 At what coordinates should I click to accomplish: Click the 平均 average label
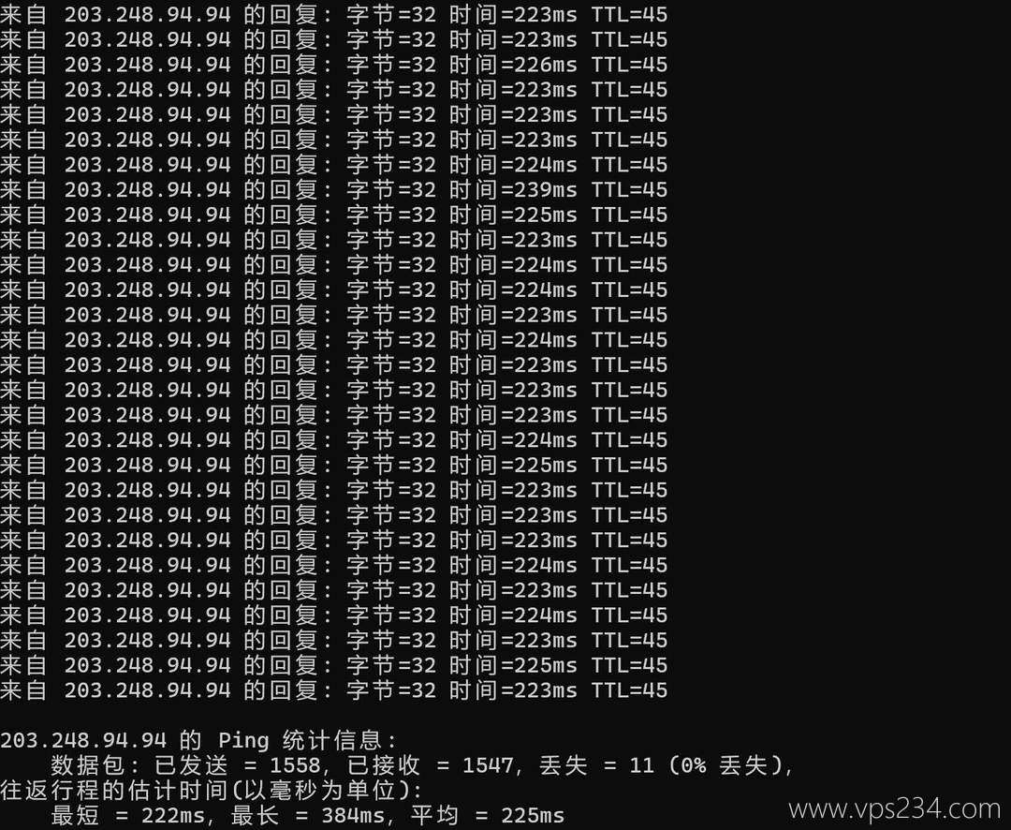pos(434,816)
